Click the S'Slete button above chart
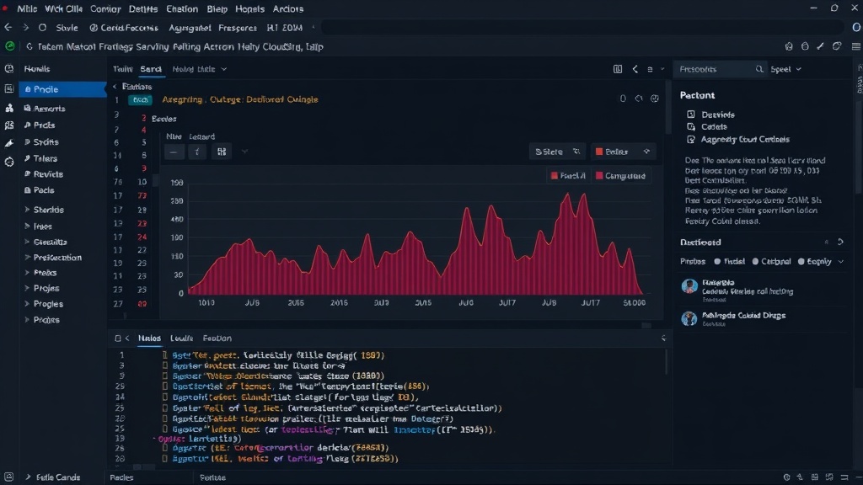The image size is (863, 485). (557, 152)
